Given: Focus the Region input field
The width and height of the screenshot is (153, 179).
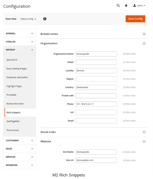Looking at the screenshot, I should coord(96,79).
